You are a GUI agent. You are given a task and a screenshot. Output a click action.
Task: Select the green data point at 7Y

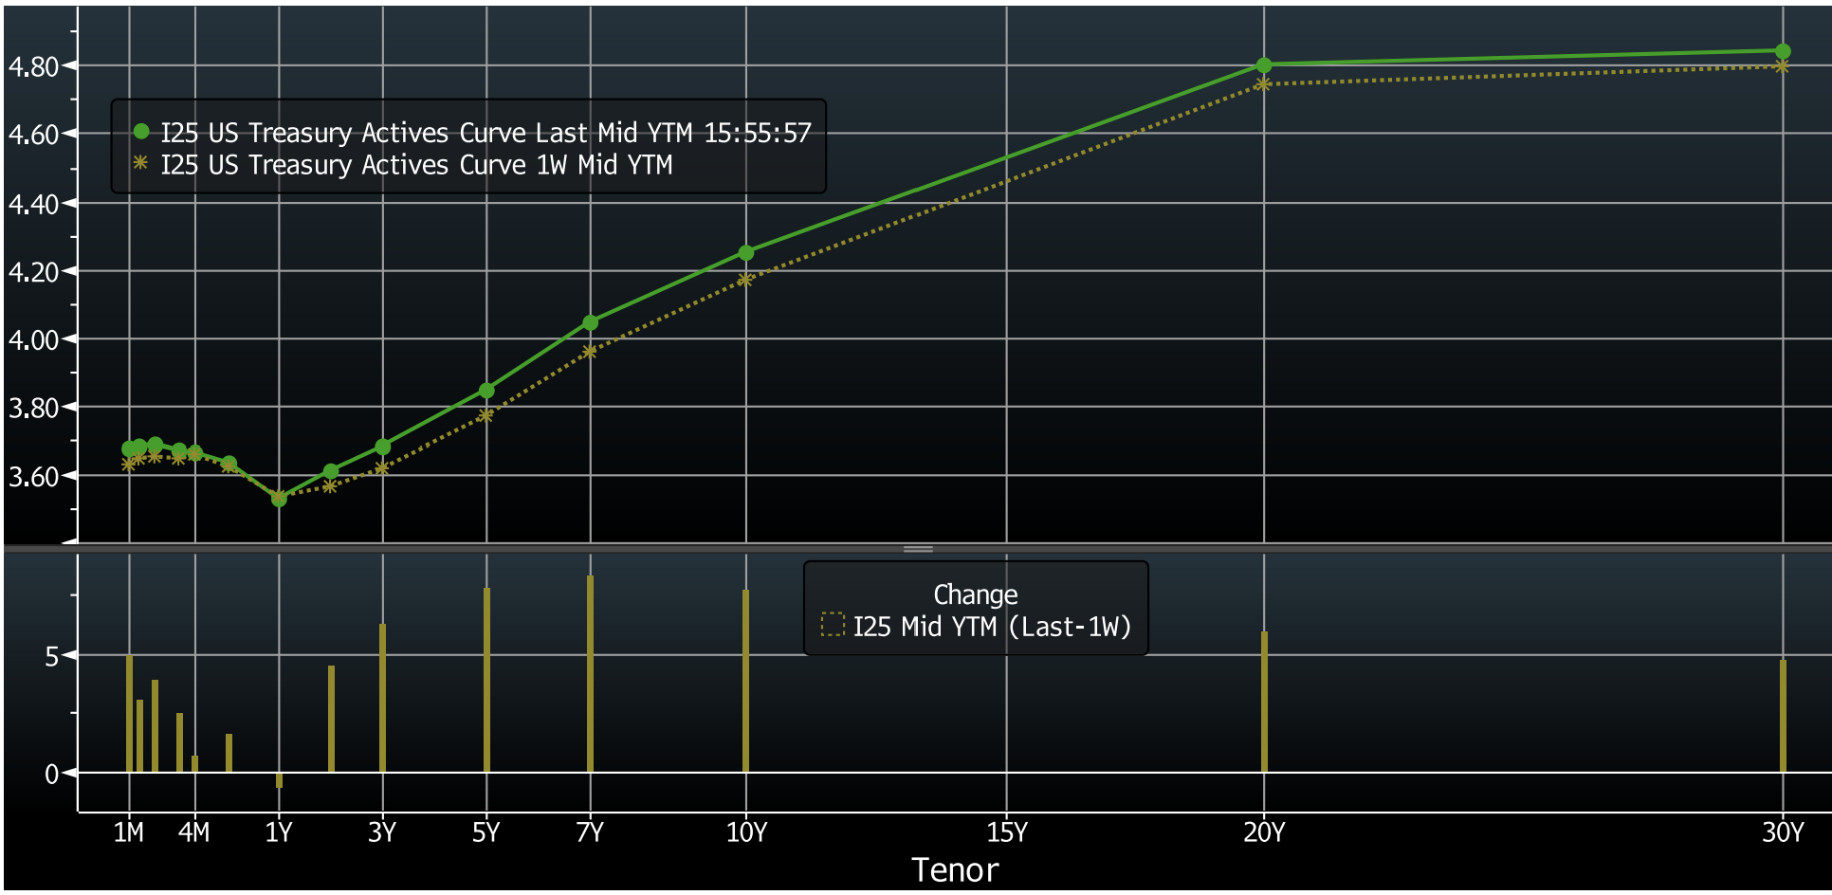point(590,322)
